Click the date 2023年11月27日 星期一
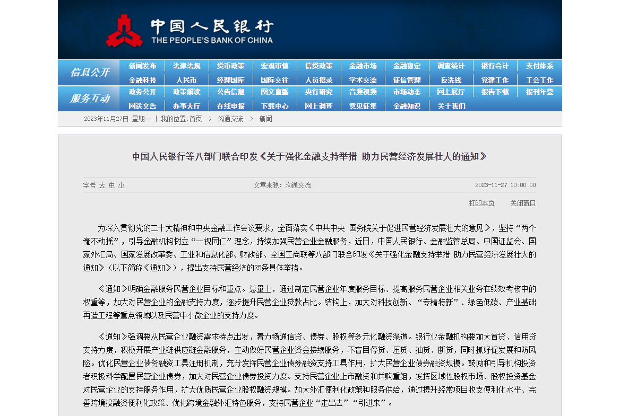The height and width of the screenshot is (416, 620). (x=117, y=119)
